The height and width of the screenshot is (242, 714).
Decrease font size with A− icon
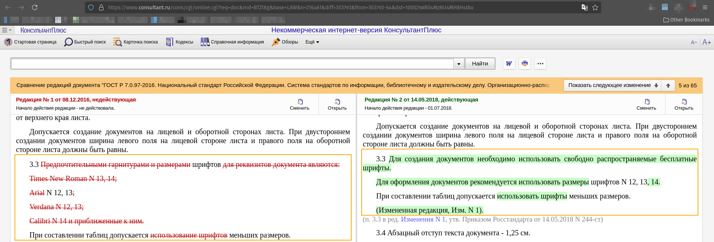click(694, 42)
